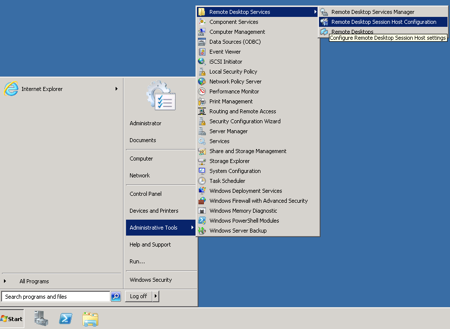Click Run... in the Start menu

coord(161,261)
